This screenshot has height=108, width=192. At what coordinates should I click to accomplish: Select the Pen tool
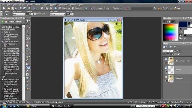(27, 82)
